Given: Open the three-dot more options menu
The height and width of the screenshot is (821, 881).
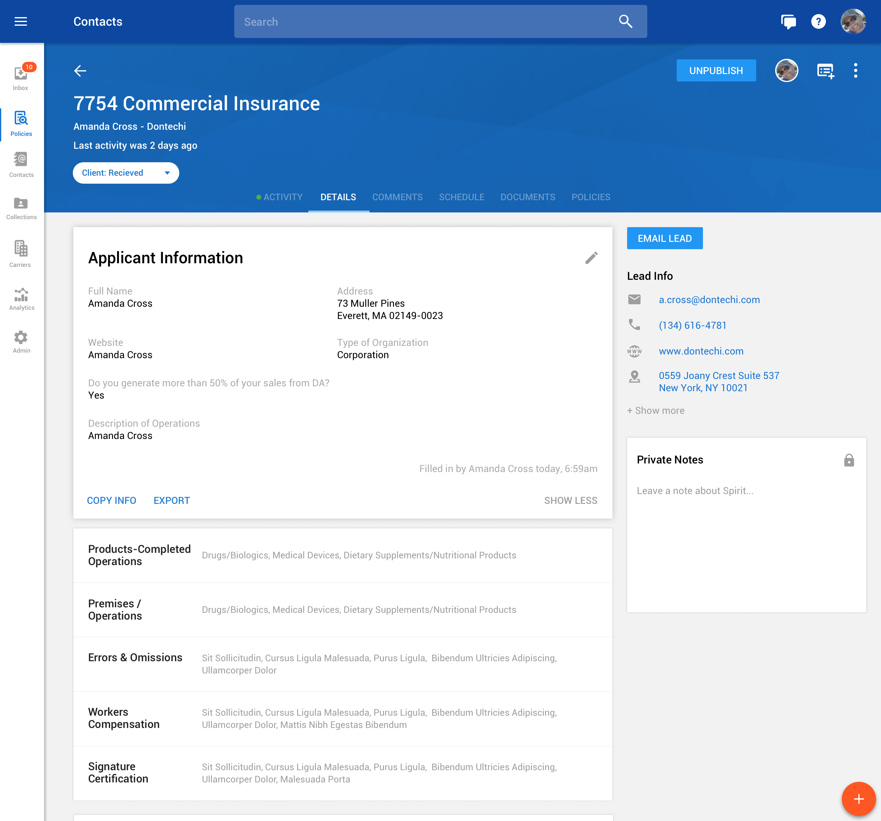Looking at the screenshot, I should point(855,70).
